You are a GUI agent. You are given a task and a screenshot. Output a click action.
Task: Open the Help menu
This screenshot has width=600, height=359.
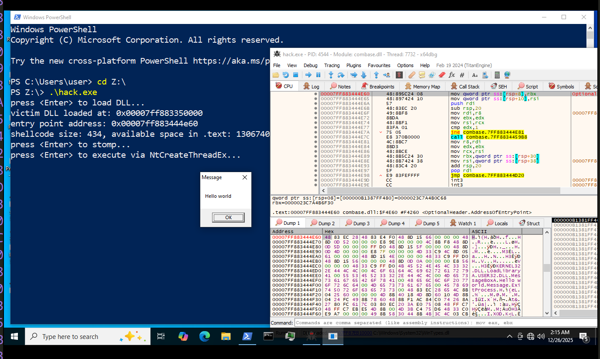[425, 65]
